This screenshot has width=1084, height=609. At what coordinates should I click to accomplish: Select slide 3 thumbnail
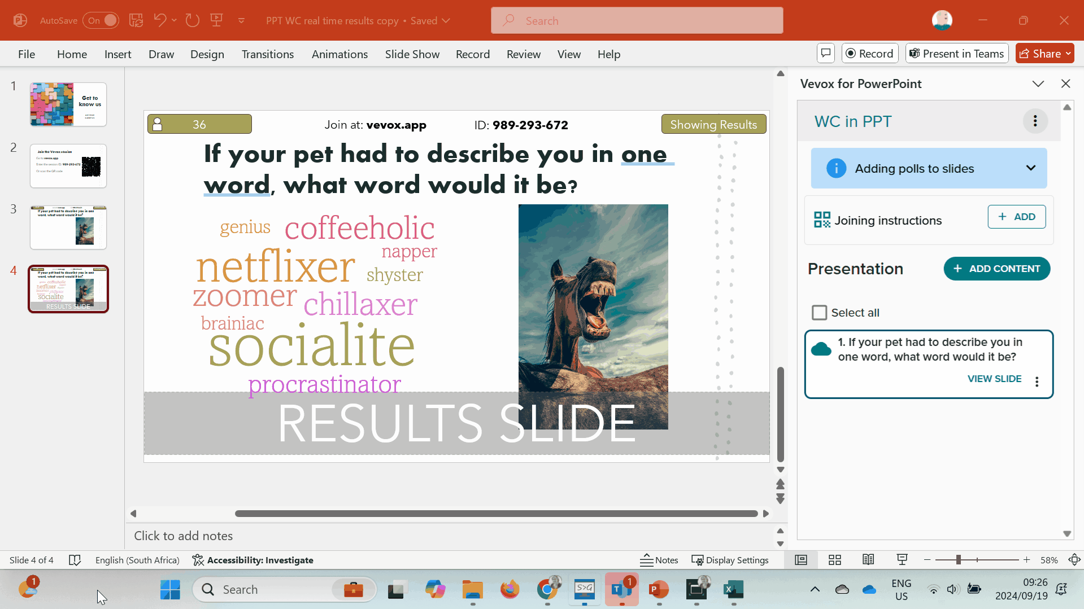[68, 227]
